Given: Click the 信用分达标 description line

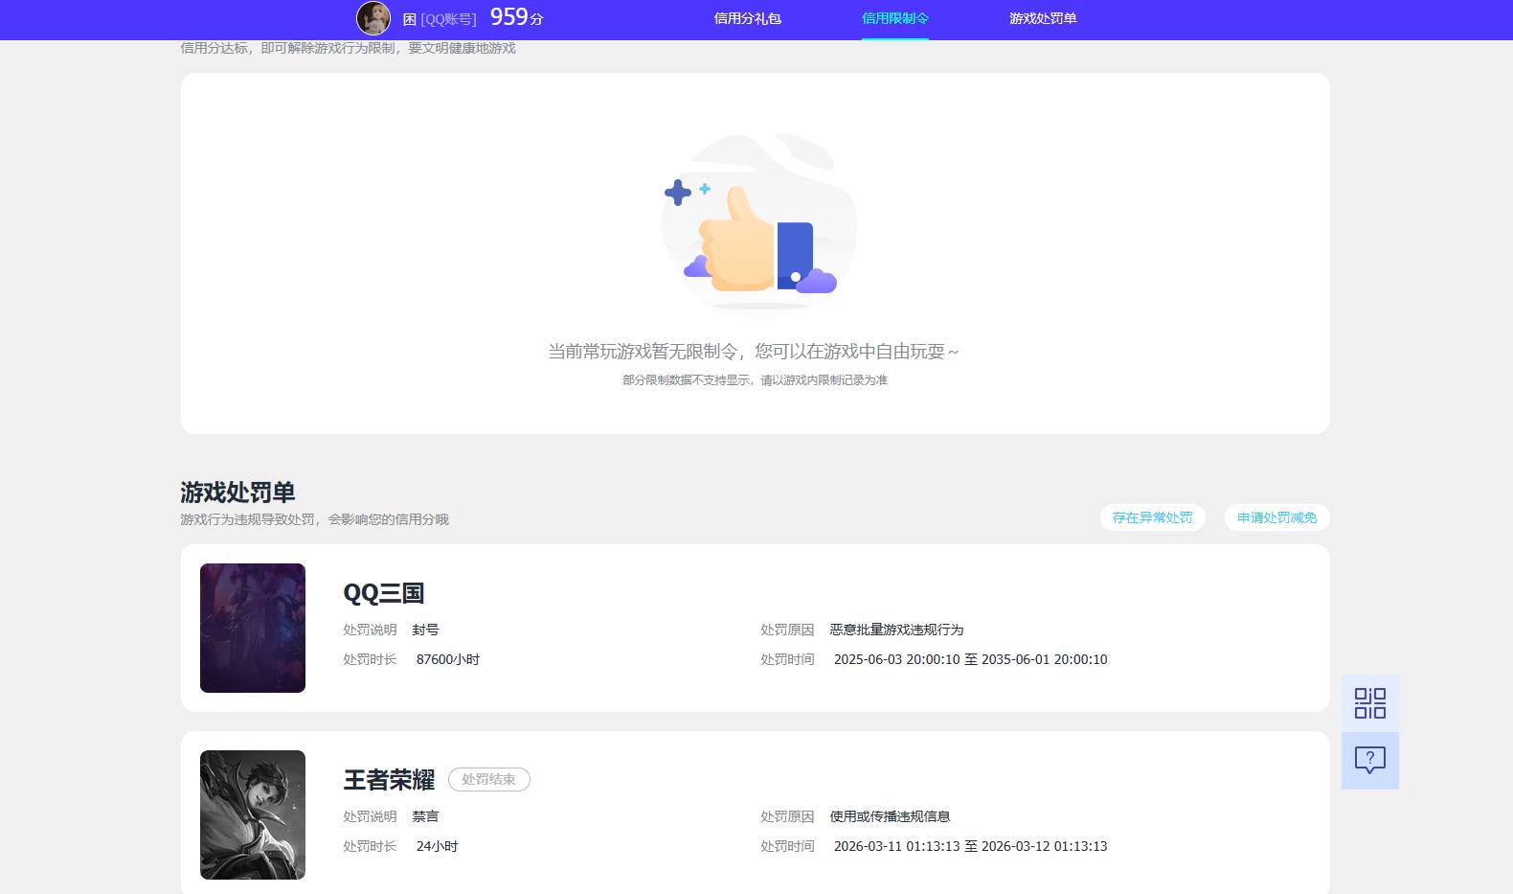Looking at the screenshot, I should 348,48.
